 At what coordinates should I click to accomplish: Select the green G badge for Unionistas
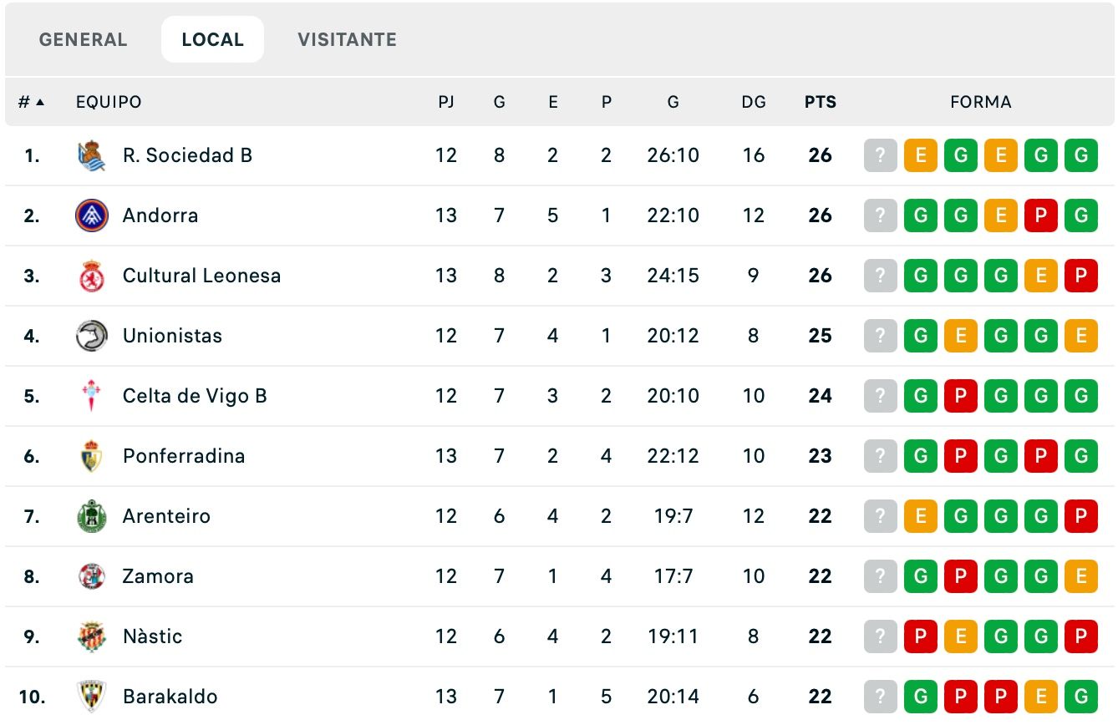(920, 336)
